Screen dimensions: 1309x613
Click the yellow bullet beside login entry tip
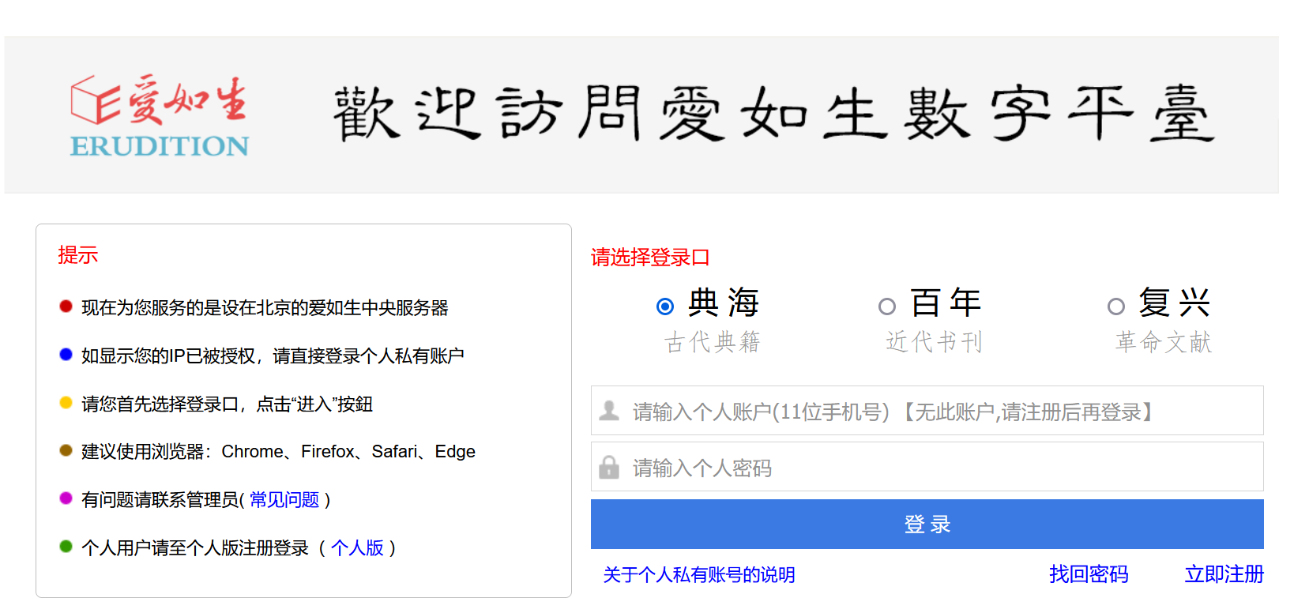[66, 403]
